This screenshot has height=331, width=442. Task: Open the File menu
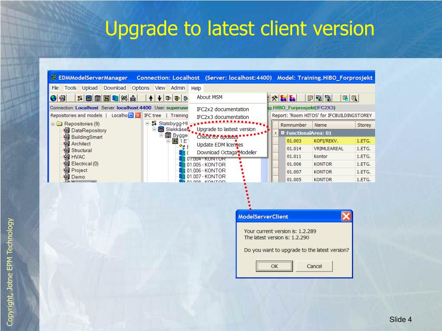[x=55, y=88]
